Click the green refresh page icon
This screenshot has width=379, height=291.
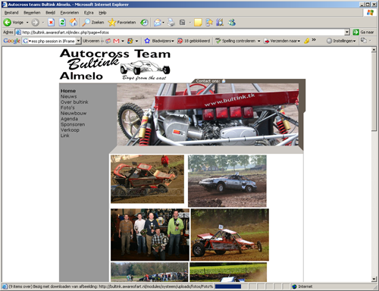(62, 23)
